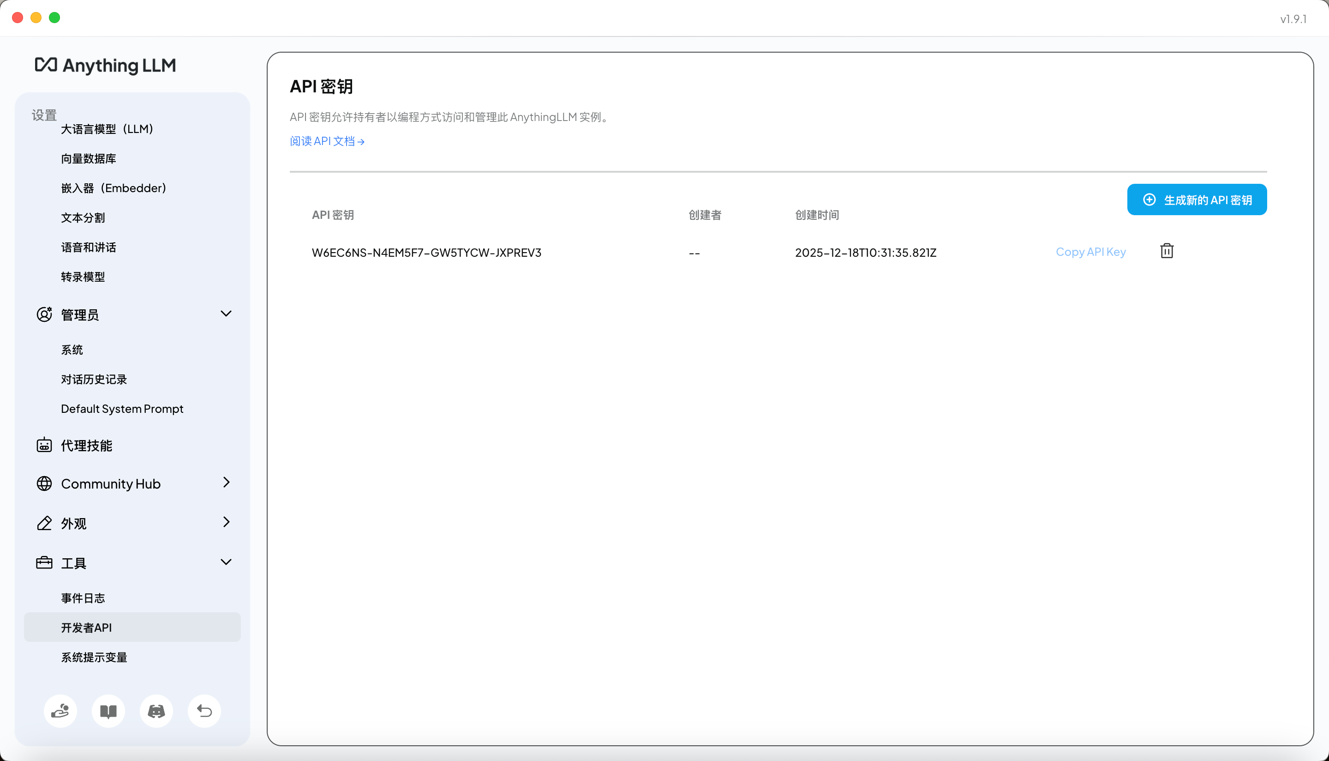1329x761 pixels.
Task: Click the AnythingLLM logo
Action: pos(106,65)
